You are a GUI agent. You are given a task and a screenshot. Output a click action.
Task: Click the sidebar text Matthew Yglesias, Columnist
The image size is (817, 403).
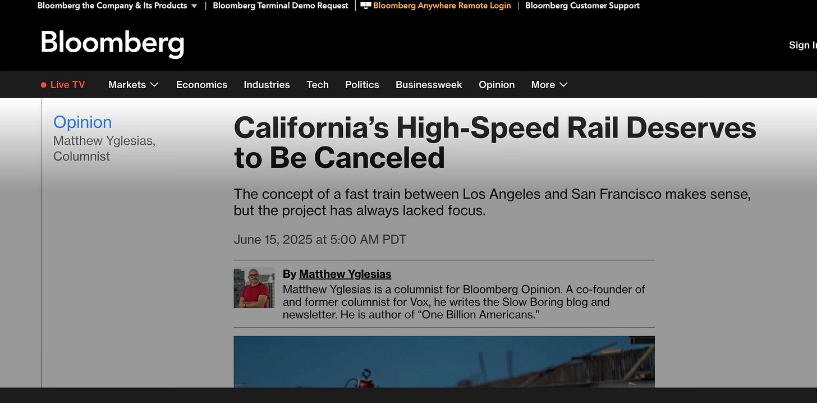pos(104,149)
